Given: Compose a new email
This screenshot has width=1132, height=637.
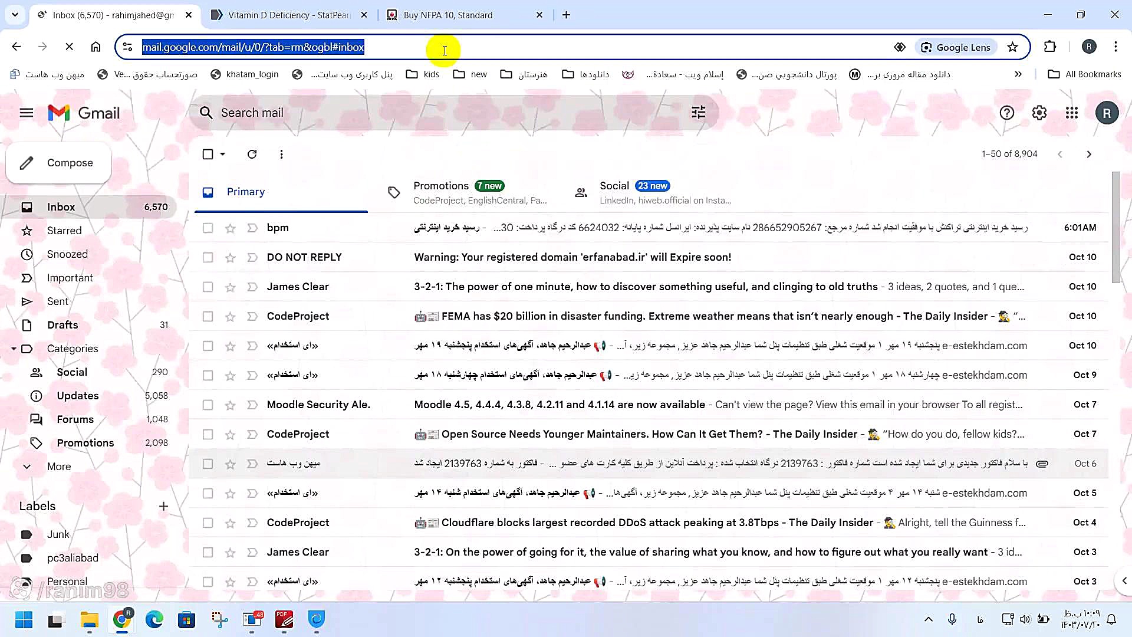Looking at the screenshot, I should [x=58, y=163].
